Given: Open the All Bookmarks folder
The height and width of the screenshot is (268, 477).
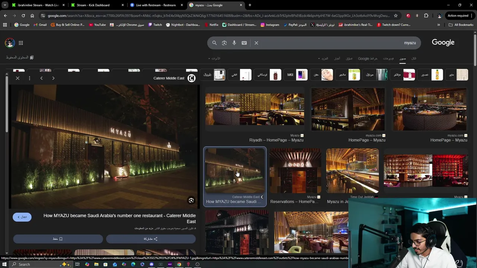Looking at the screenshot, I should 461,25.
